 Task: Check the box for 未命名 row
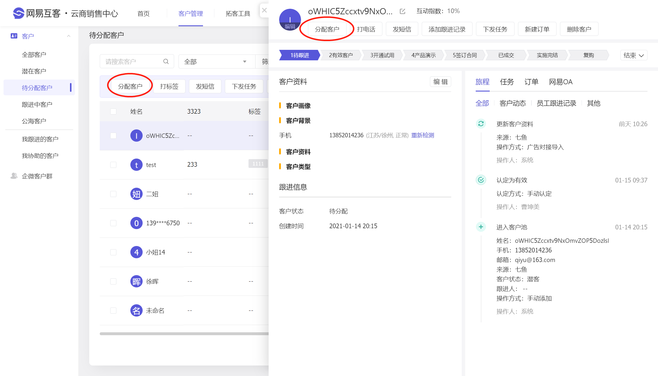pyautogui.click(x=113, y=310)
